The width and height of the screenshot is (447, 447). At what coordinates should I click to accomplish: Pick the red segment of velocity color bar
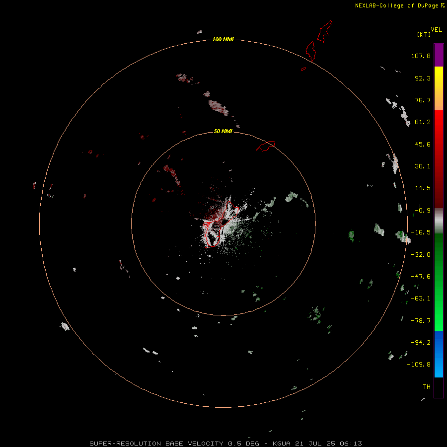[x=439, y=159]
